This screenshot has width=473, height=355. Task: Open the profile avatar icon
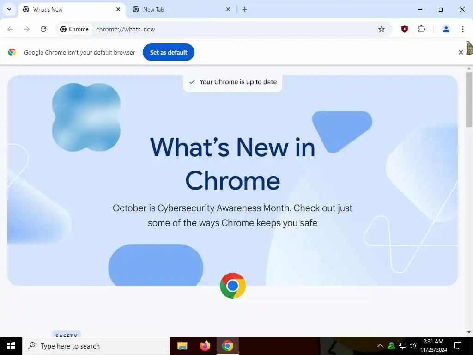pyautogui.click(x=446, y=29)
